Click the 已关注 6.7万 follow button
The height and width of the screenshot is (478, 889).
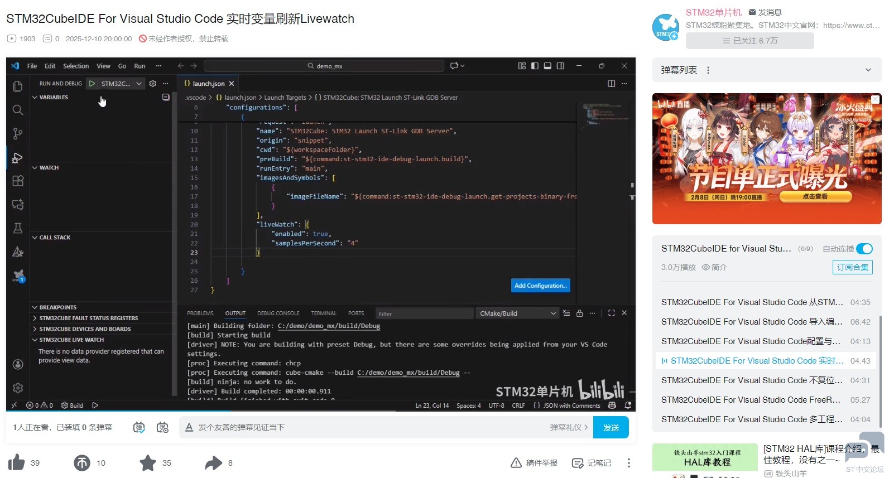(x=749, y=41)
